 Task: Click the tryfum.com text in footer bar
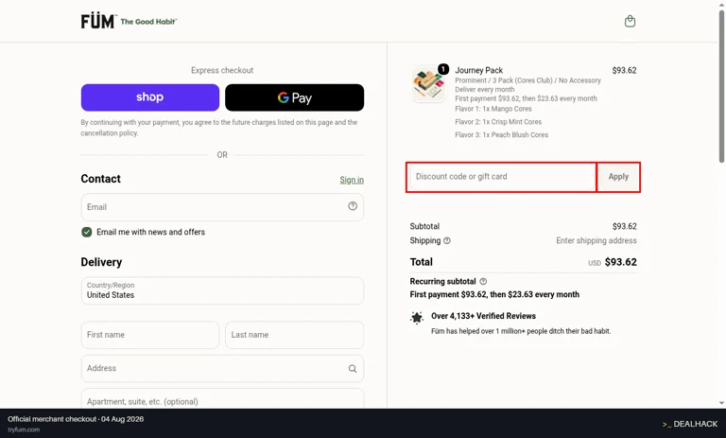coord(24,429)
